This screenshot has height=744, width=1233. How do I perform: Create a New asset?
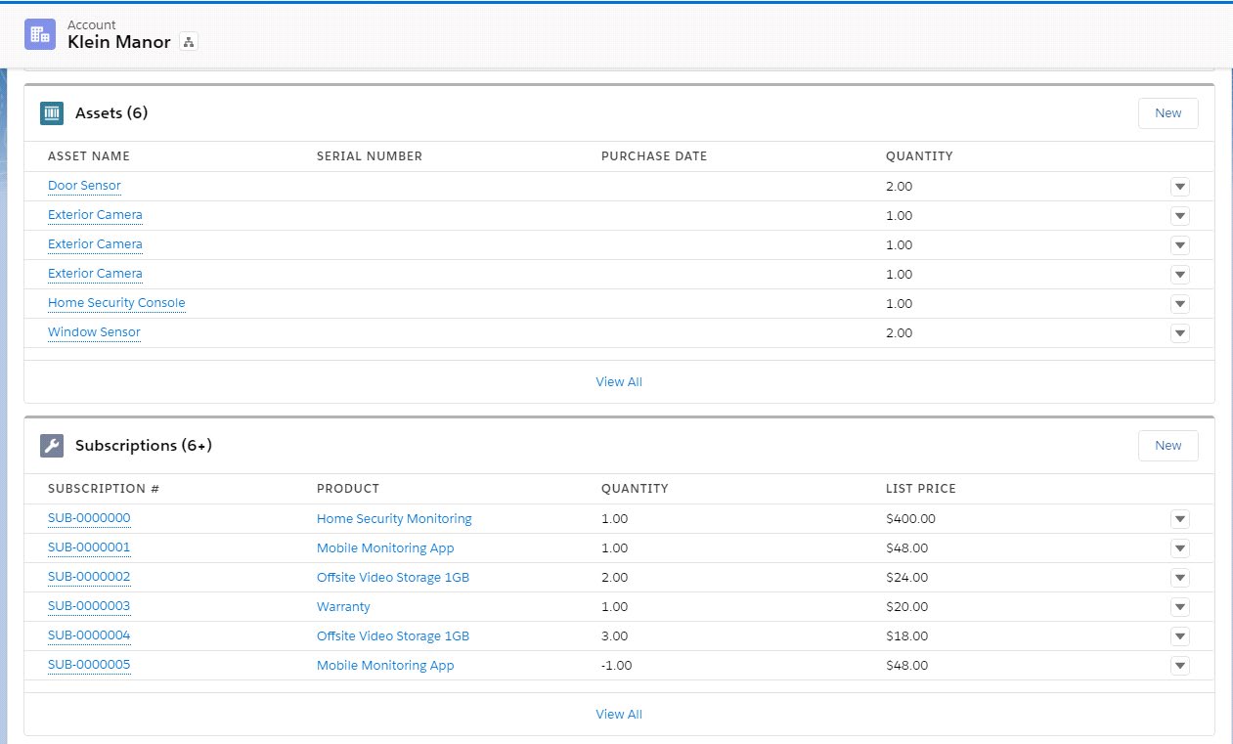[x=1167, y=113]
